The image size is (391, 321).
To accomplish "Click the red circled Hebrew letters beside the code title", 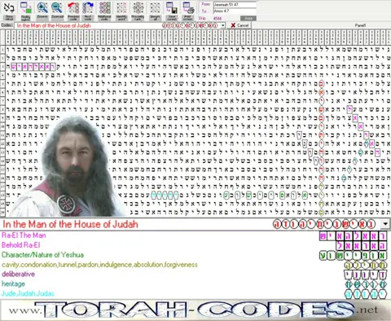I will click(x=324, y=224).
